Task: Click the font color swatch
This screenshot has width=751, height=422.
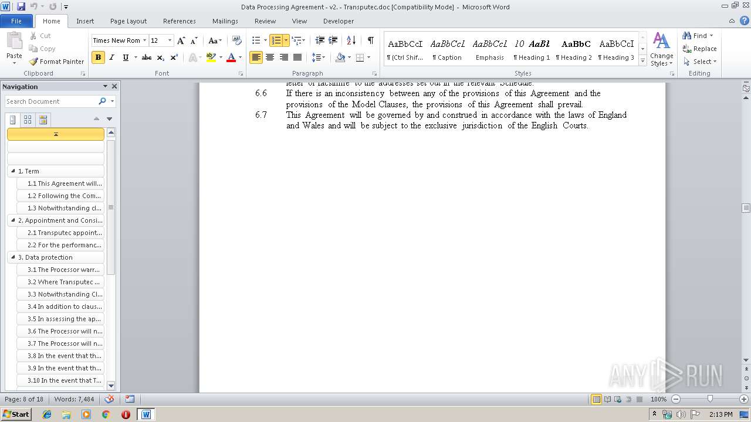Action: coord(231,57)
